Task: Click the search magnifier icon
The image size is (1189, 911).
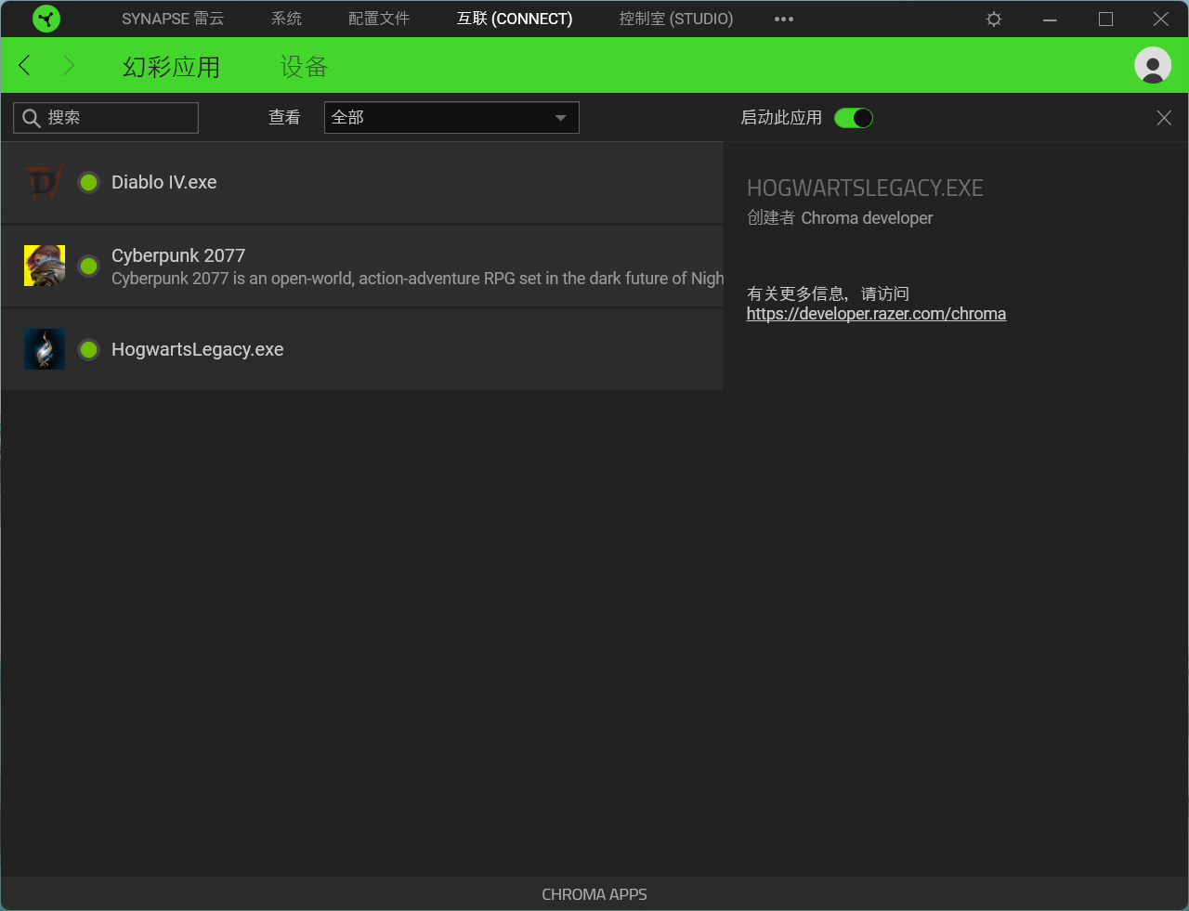Action: [31, 117]
